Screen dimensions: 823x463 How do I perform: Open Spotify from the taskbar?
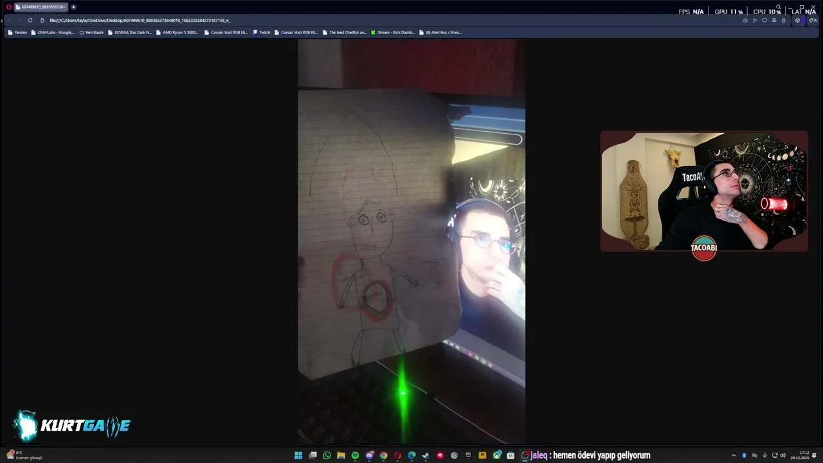355,455
